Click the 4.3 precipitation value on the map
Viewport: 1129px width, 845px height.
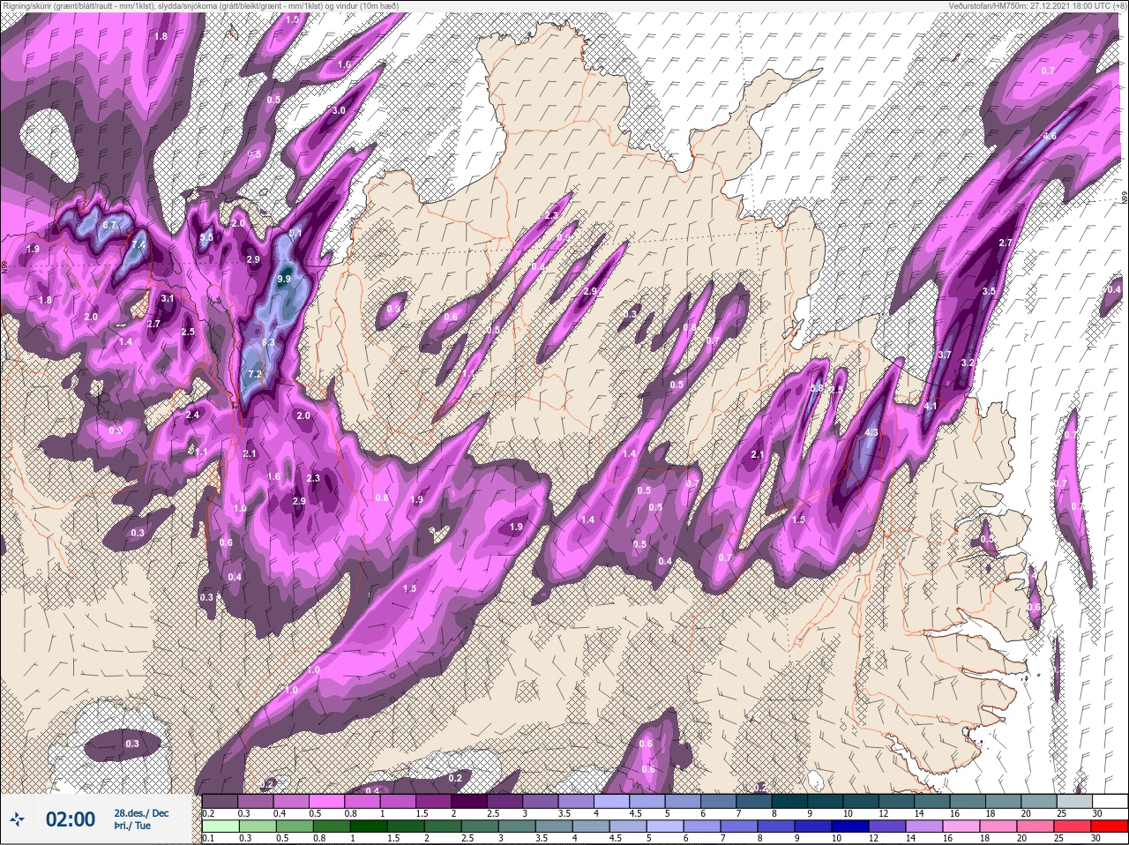click(871, 432)
